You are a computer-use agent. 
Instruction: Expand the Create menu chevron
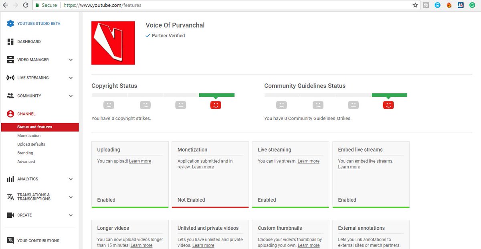click(x=71, y=215)
